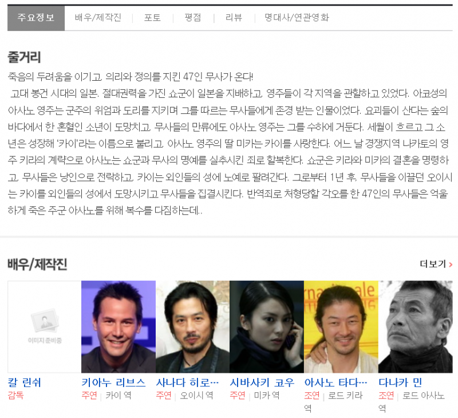Select the 주요정보 tab
Viewport: 458px width, 418px height.
36,18
